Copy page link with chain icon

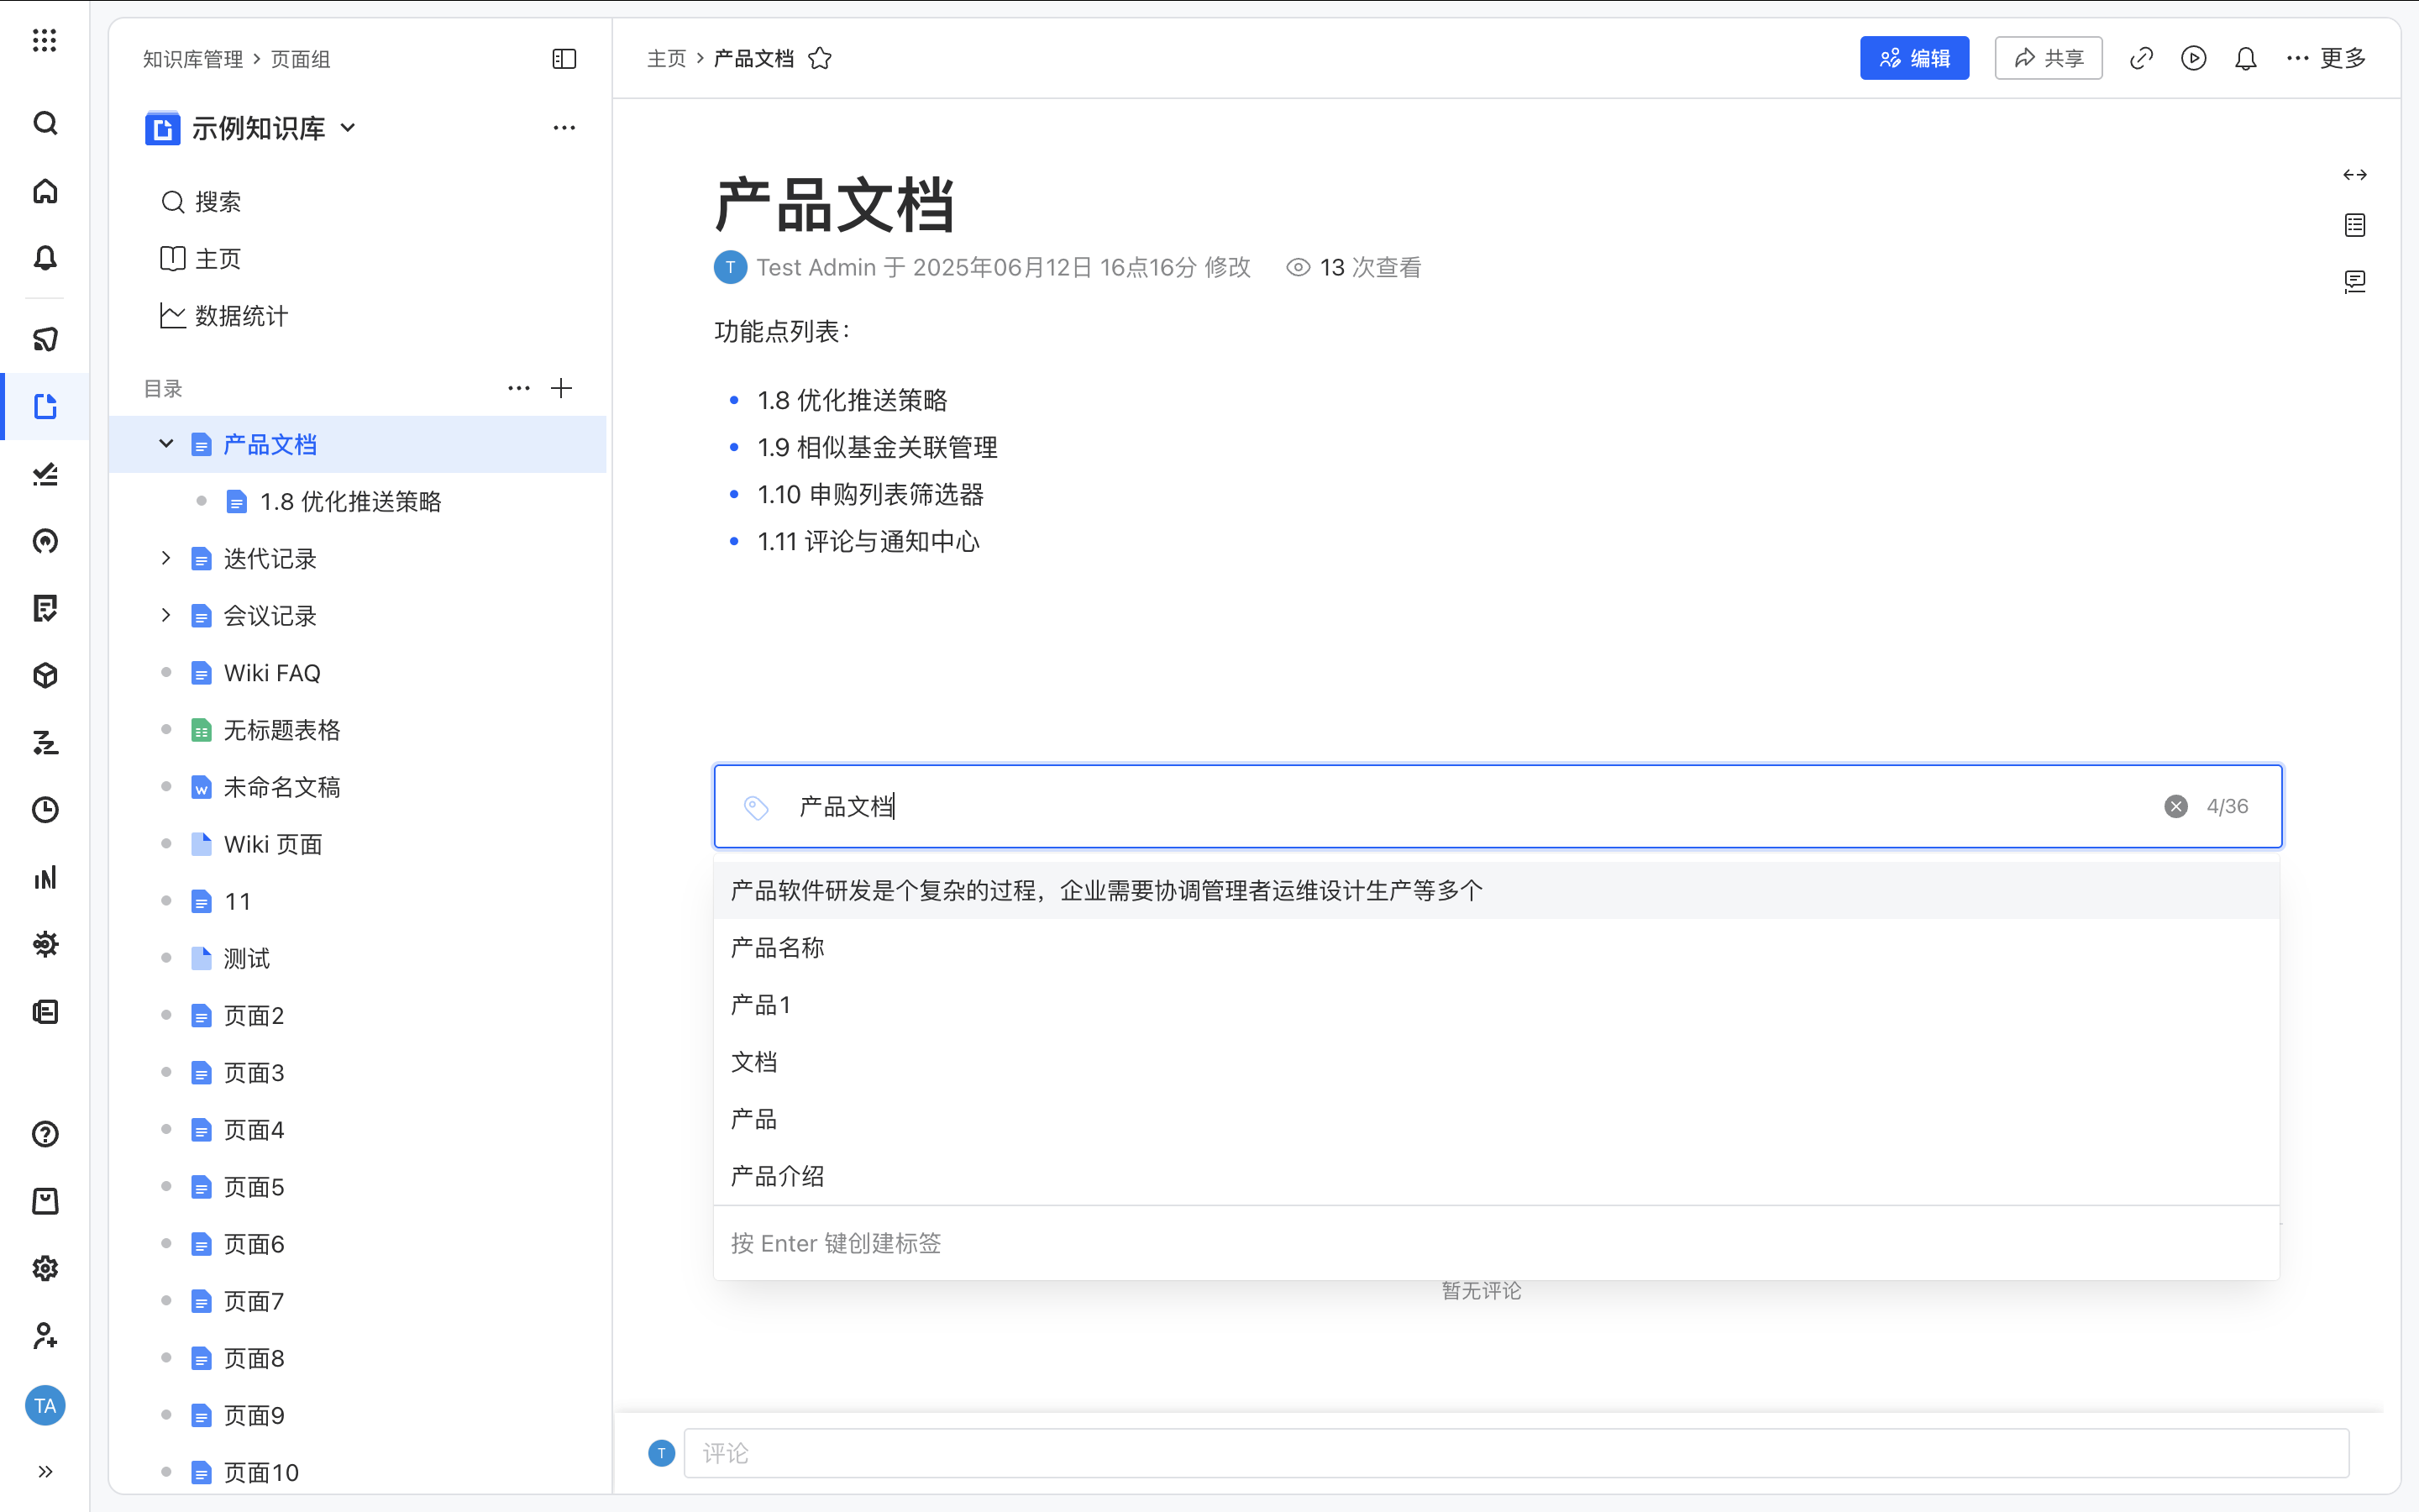2141,58
